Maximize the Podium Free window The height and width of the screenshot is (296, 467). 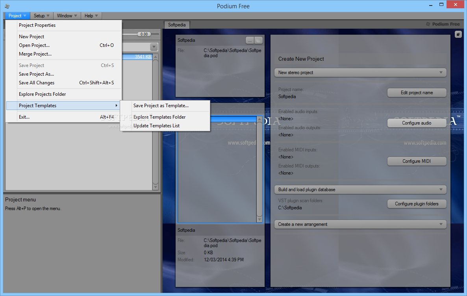[x=441, y=4]
